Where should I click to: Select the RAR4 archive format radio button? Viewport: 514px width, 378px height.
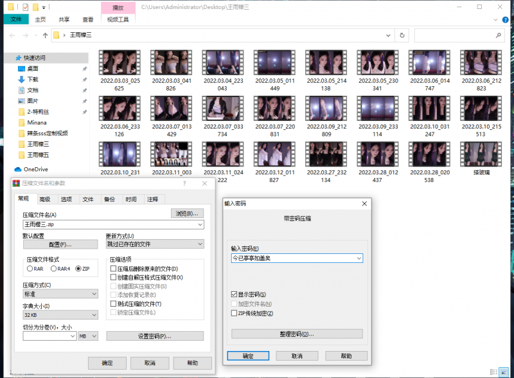54,268
